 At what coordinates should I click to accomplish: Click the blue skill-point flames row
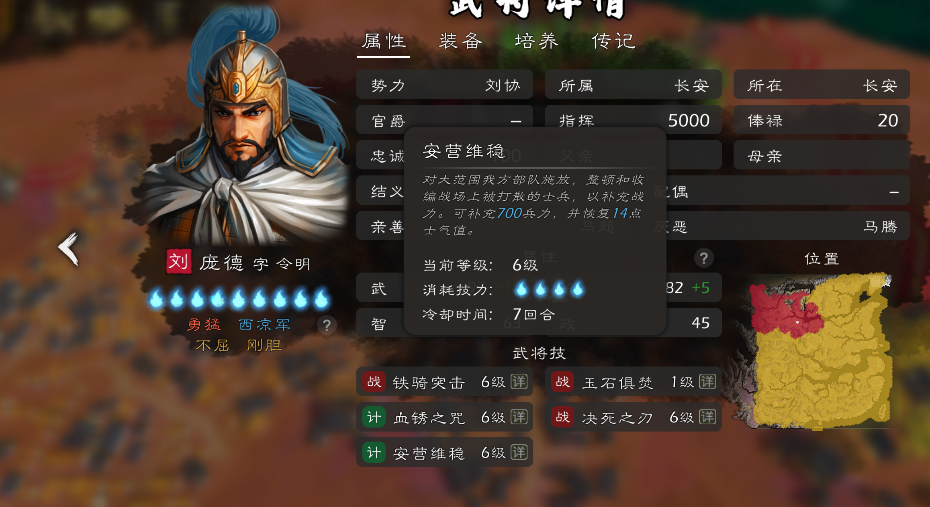pos(239,299)
